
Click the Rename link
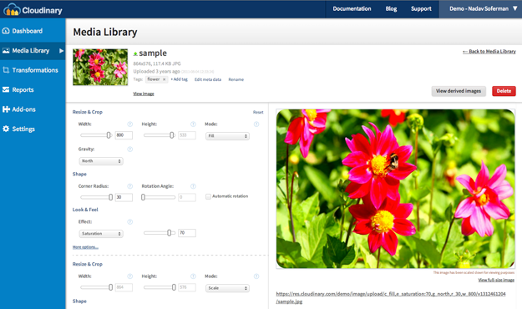click(x=236, y=79)
